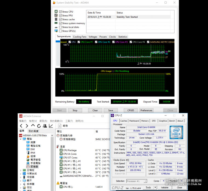Uncheck the Stress FPU checkbox

pos(60,16)
